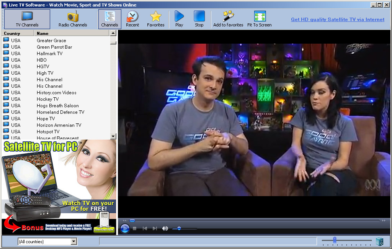This screenshot has height=249, width=392.
Task: Click the TV icon beside HBO
Action: pos(6,59)
